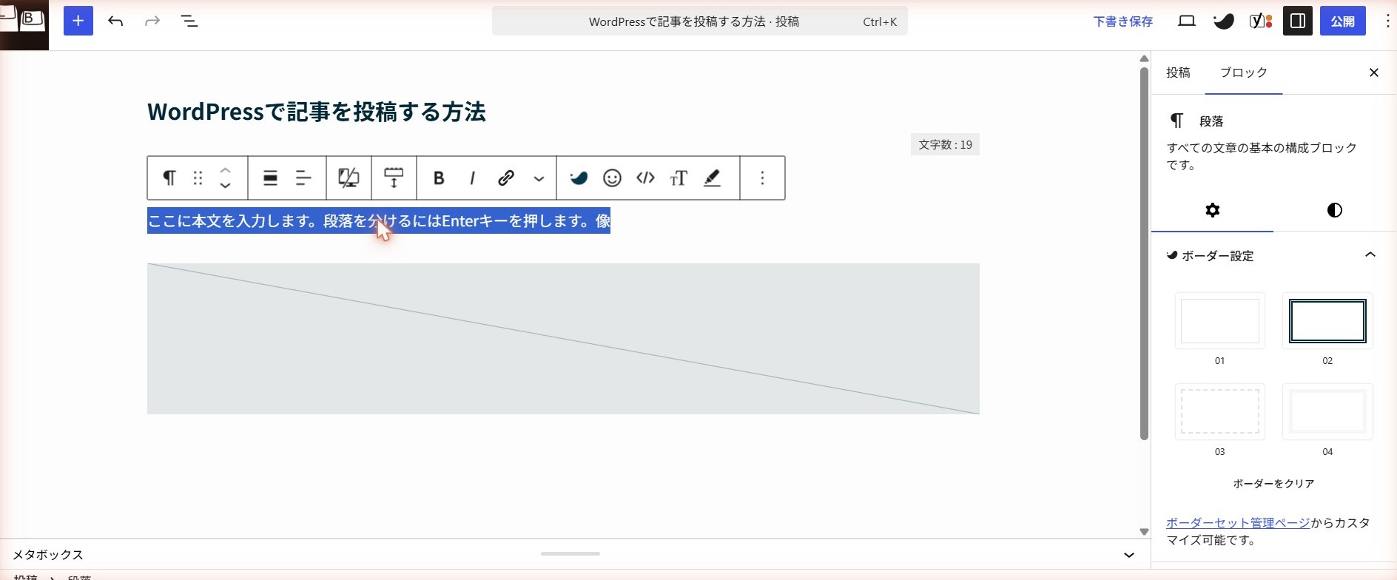
Task: Click 下書き保存 to save draft
Action: (x=1123, y=21)
